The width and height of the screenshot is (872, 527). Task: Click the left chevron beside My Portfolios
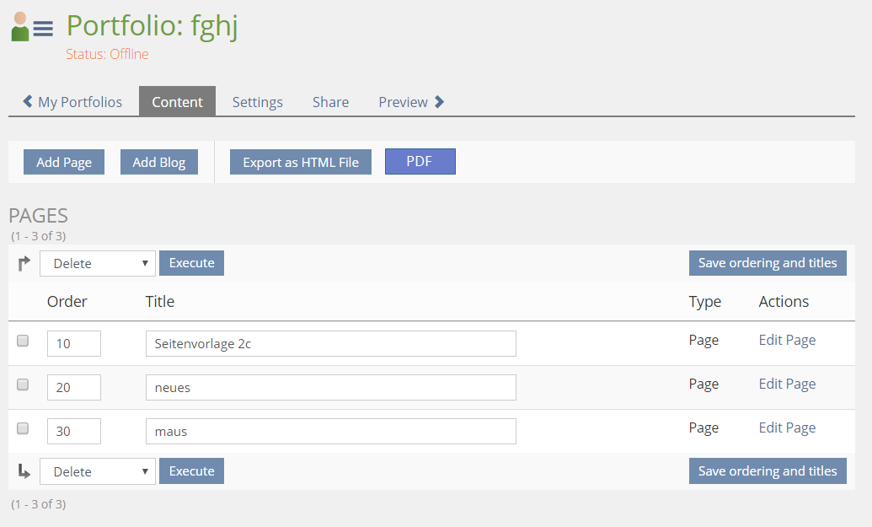(28, 102)
